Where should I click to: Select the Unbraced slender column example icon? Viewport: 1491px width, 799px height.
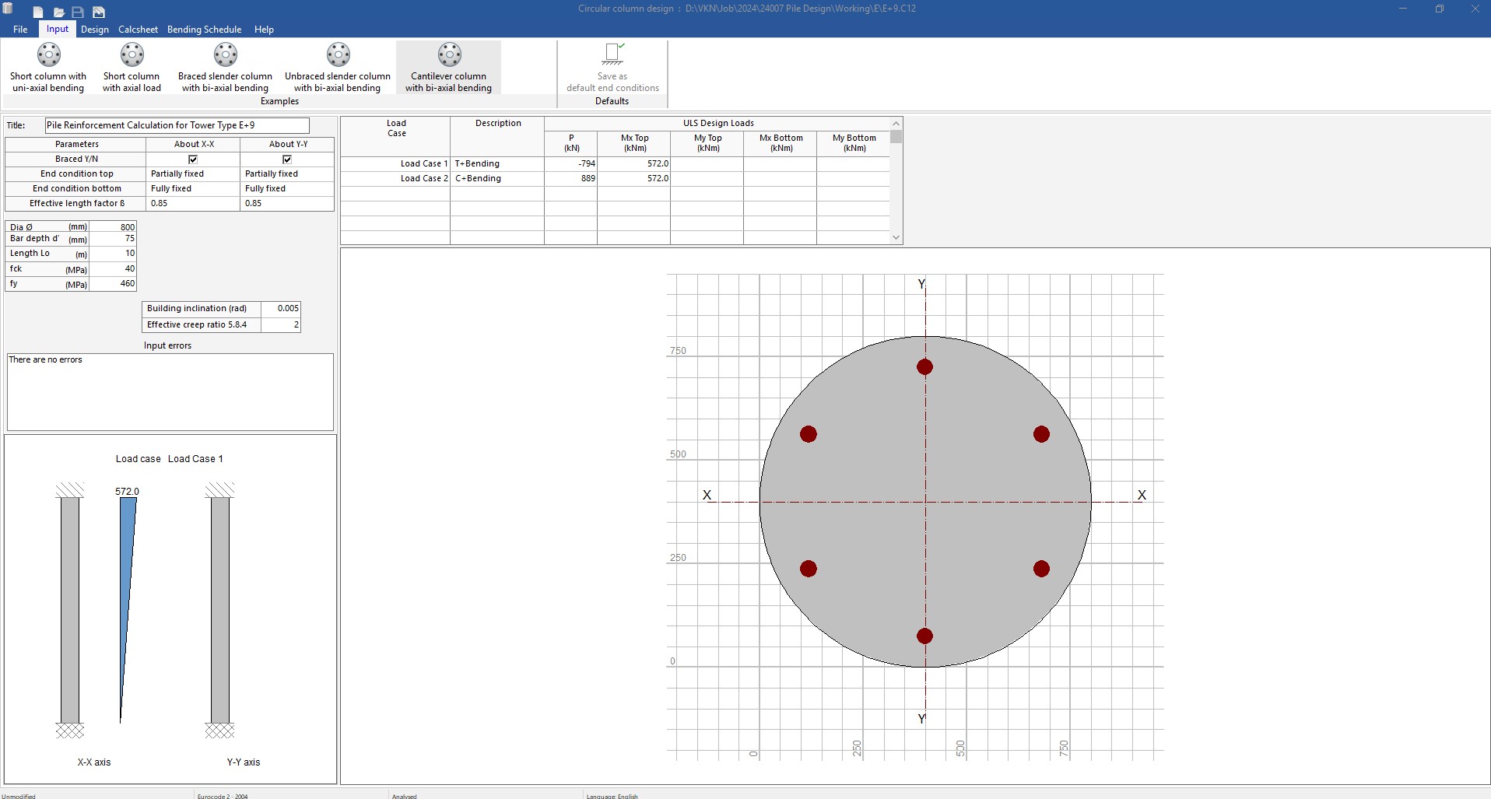click(338, 55)
